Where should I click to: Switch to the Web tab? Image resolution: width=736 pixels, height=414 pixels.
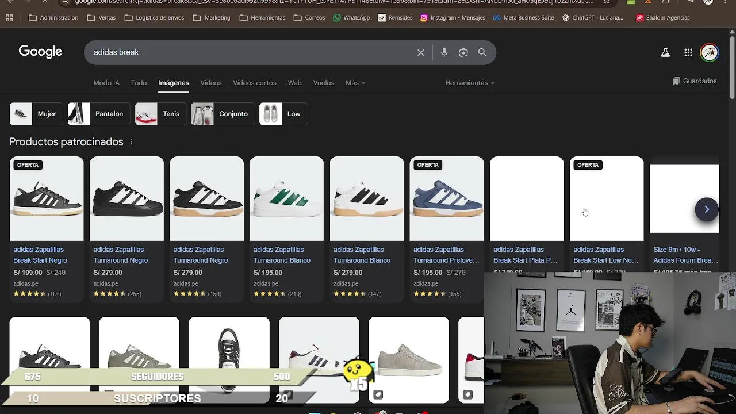coord(294,83)
